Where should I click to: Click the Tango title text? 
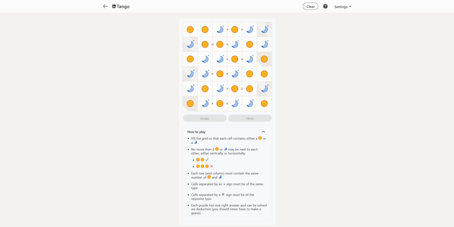click(123, 7)
